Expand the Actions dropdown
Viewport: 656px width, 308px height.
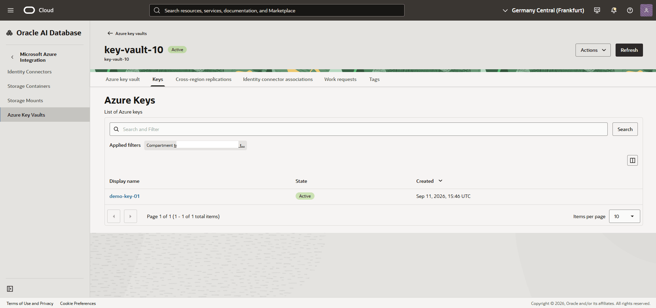tap(593, 50)
